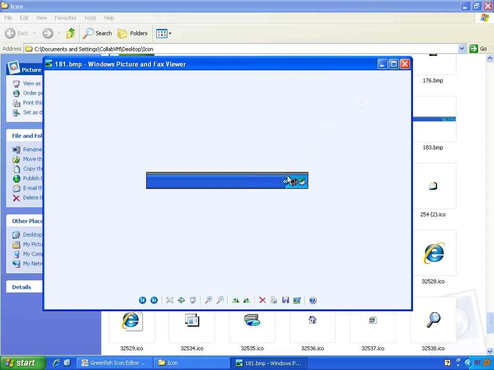Image resolution: width=494 pixels, height=370 pixels.
Task: Zoom out of the picture
Action: pyautogui.click(x=220, y=300)
